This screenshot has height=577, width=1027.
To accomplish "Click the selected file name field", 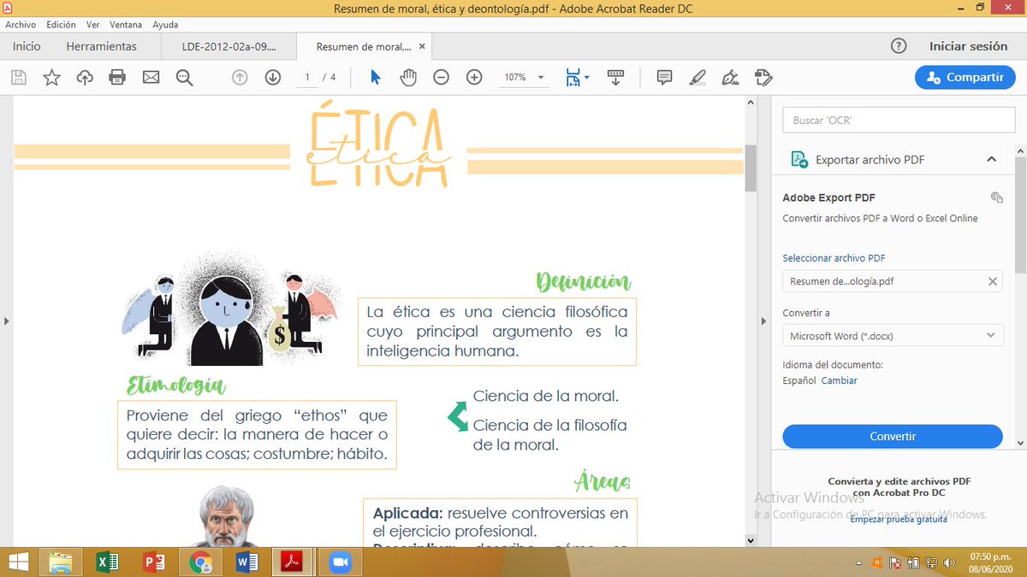I will [x=893, y=281].
